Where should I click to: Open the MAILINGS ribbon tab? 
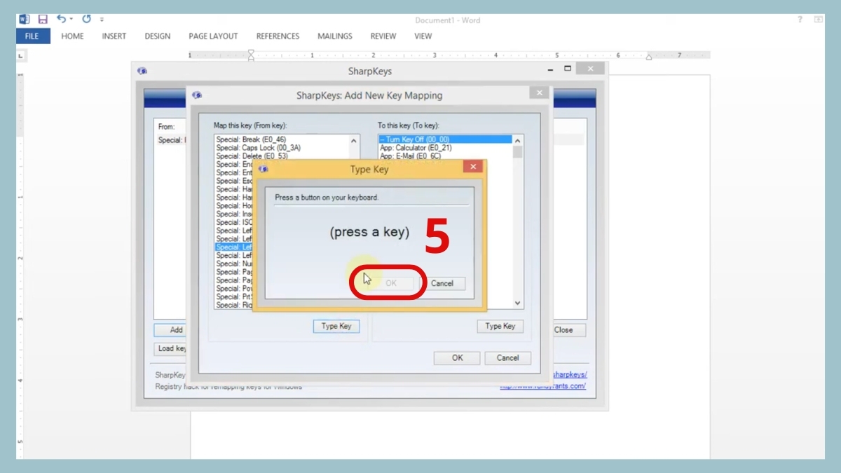335,36
